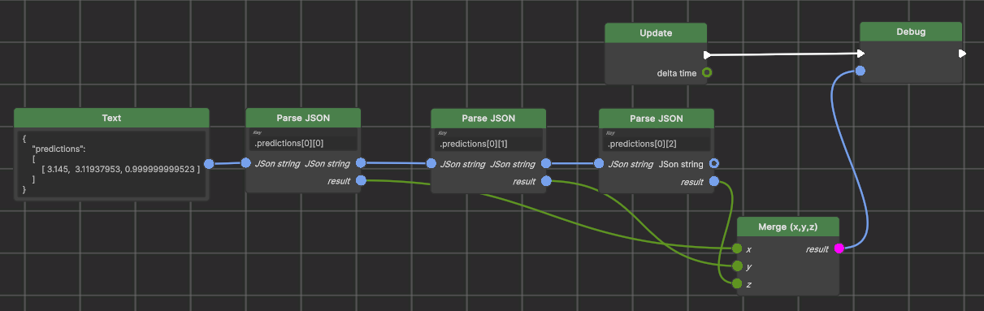984x311 pixels.
Task: Edit the .predictions[0][0] key field
Action: click(x=303, y=144)
